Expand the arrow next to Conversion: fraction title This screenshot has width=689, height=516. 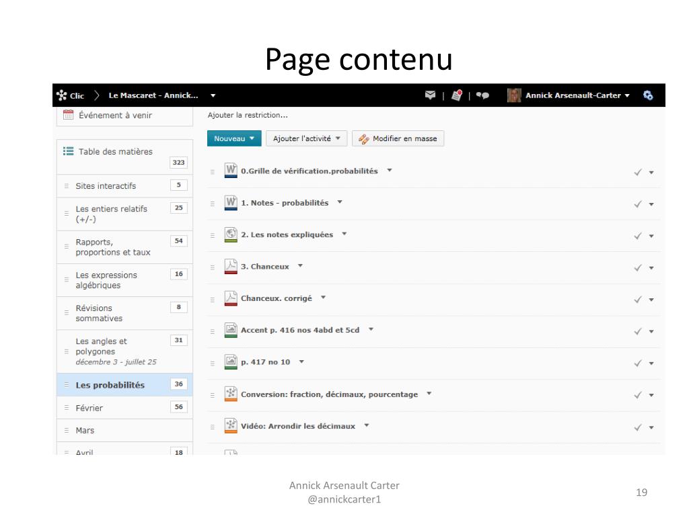(429, 394)
